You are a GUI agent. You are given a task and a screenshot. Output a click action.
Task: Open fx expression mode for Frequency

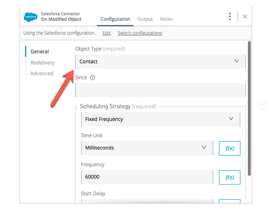click(229, 177)
